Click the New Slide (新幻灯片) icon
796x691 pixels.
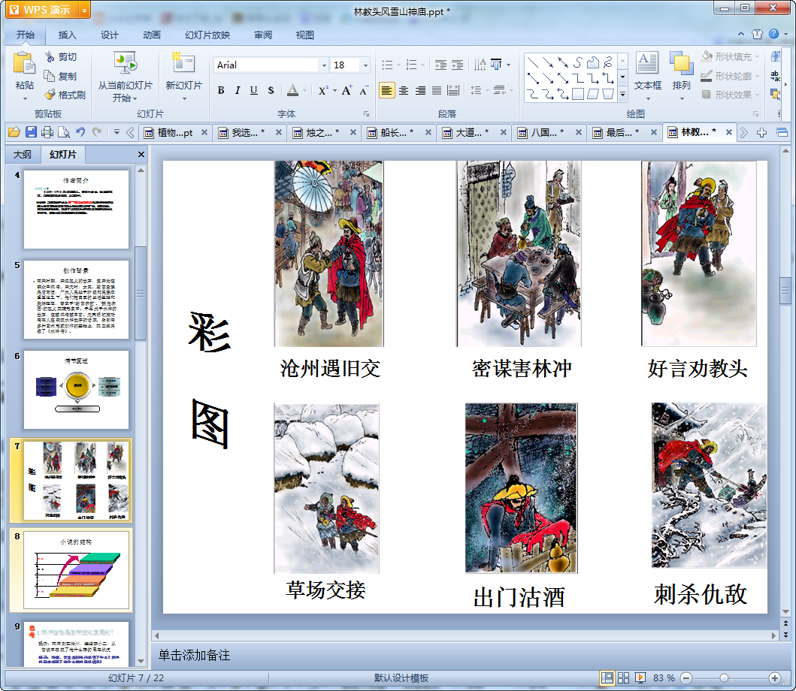tap(183, 63)
